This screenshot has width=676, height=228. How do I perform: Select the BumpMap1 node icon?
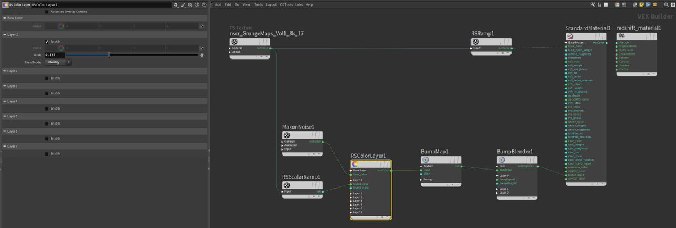[426, 159]
